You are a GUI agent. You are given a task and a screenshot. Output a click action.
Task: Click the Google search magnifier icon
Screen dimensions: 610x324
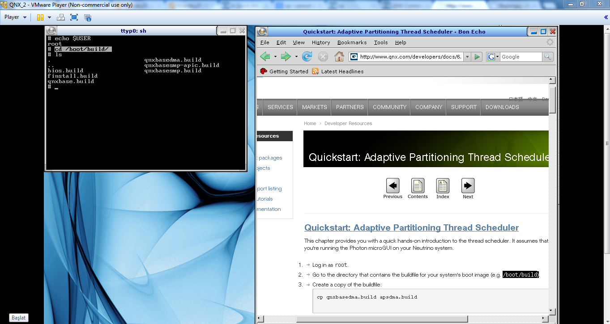tap(548, 57)
